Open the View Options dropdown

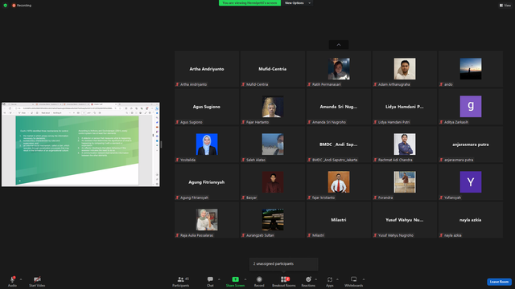(297, 3)
